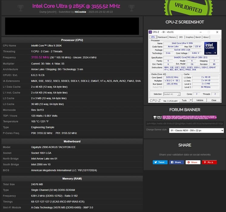Image resolution: width=226 pixels, height=212 pixels.
Task: Click the CPU-Z window X close icon
Action: click(217, 32)
